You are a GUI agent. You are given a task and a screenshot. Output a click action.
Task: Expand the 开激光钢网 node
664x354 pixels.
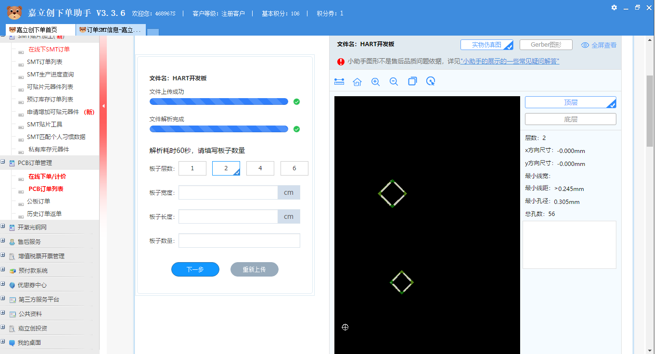[3, 227]
